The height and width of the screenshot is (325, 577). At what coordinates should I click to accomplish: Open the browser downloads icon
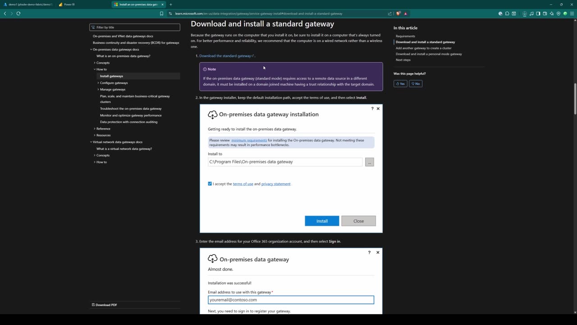coord(525,14)
